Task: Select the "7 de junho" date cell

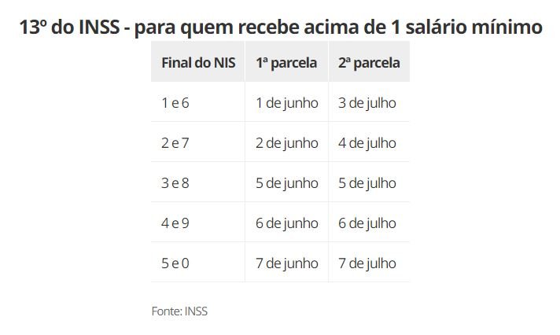Action: (287, 263)
